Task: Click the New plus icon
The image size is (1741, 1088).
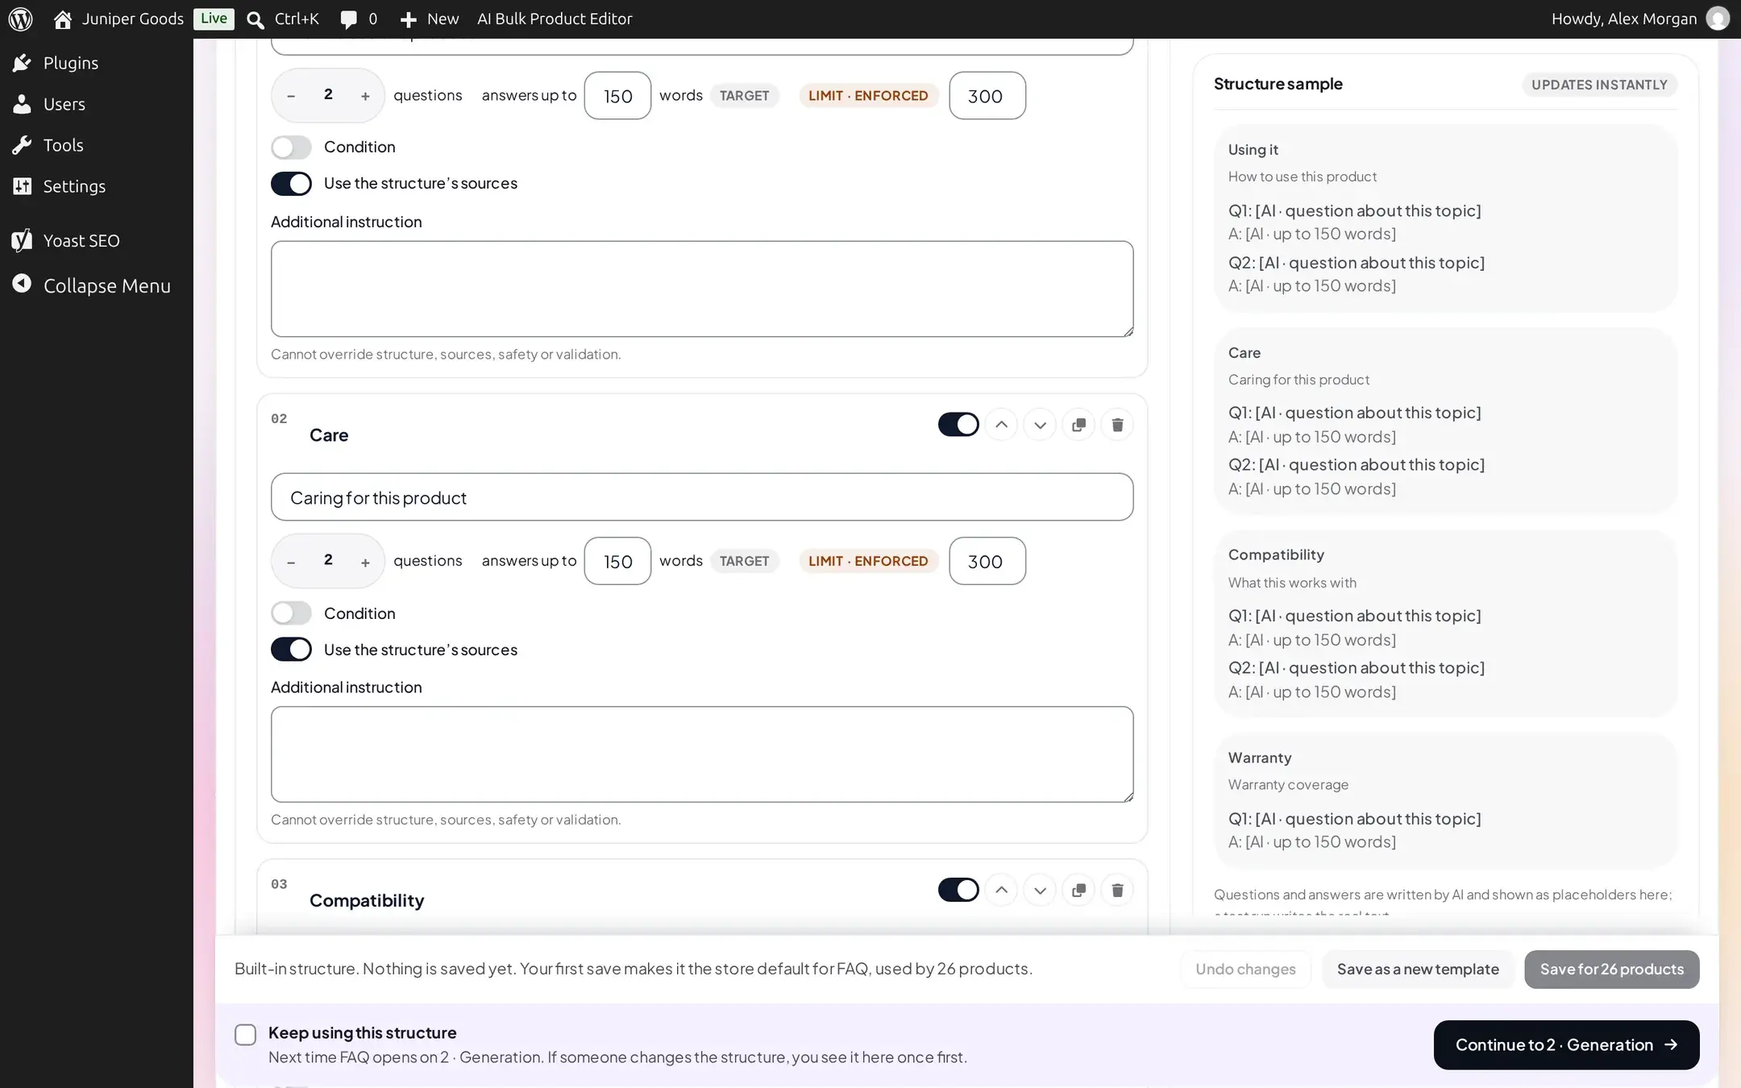Action: pos(409,19)
